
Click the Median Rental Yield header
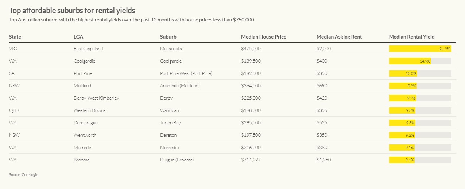(412, 37)
